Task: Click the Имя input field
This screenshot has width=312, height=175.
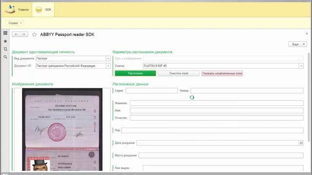Action: [216, 110]
